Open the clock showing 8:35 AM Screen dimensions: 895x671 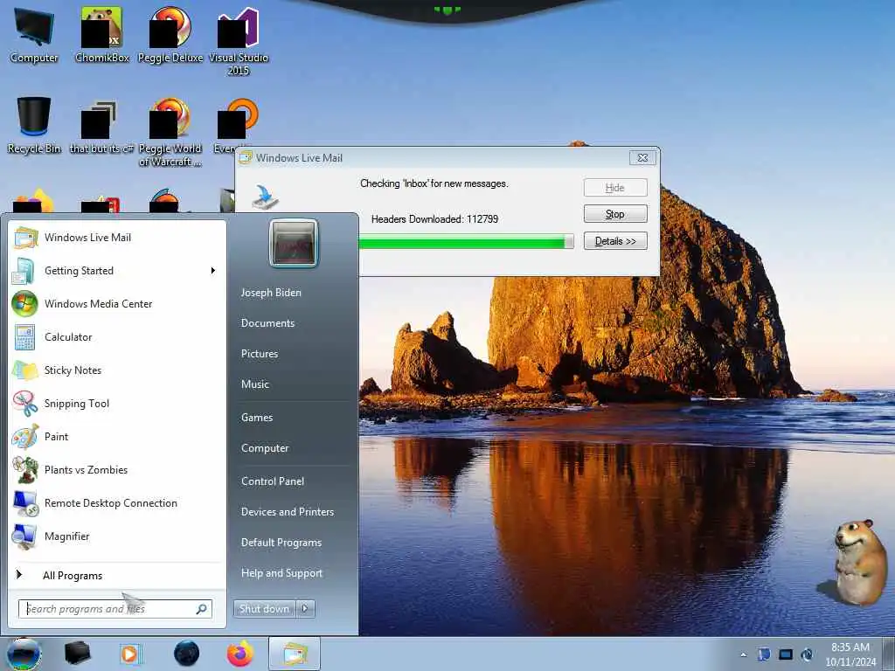[850, 654]
